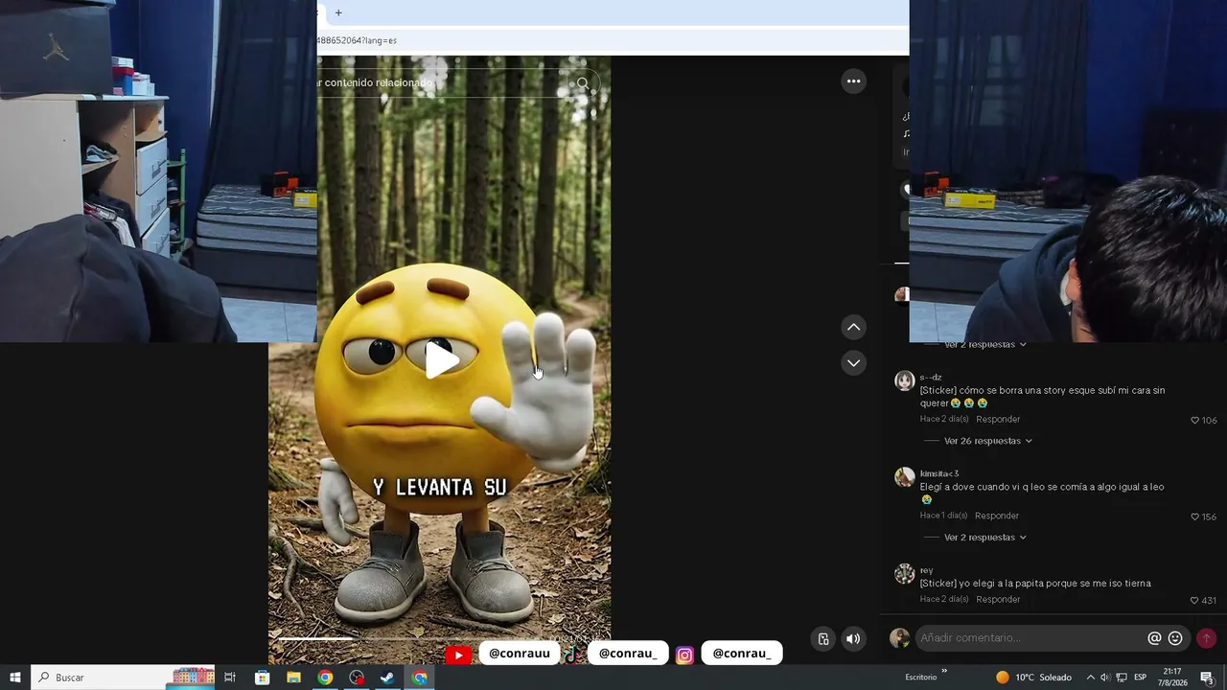Image resolution: width=1227 pixels, height=690 pixels.
Task: Show hidden system tray icons
Action: (x=1090, y=678)
